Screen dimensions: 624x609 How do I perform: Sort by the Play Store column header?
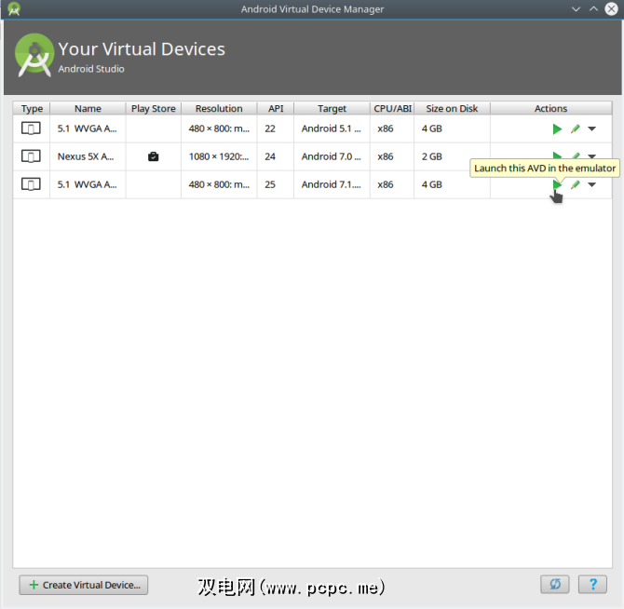[x=154, y=109]
